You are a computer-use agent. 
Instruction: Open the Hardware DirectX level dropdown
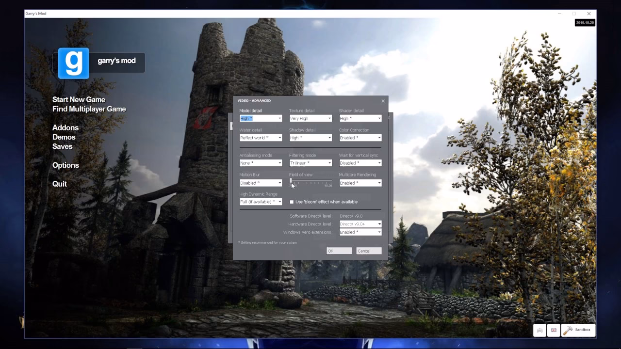[x=360, y=224]
